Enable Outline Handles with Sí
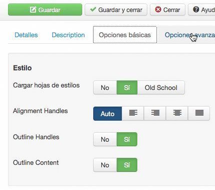This screenshot has width=215, height=190. pyautogui.click(x=127, y=139)
